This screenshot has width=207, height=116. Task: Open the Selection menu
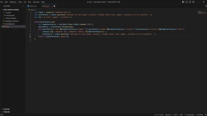(x=13, y=2)
